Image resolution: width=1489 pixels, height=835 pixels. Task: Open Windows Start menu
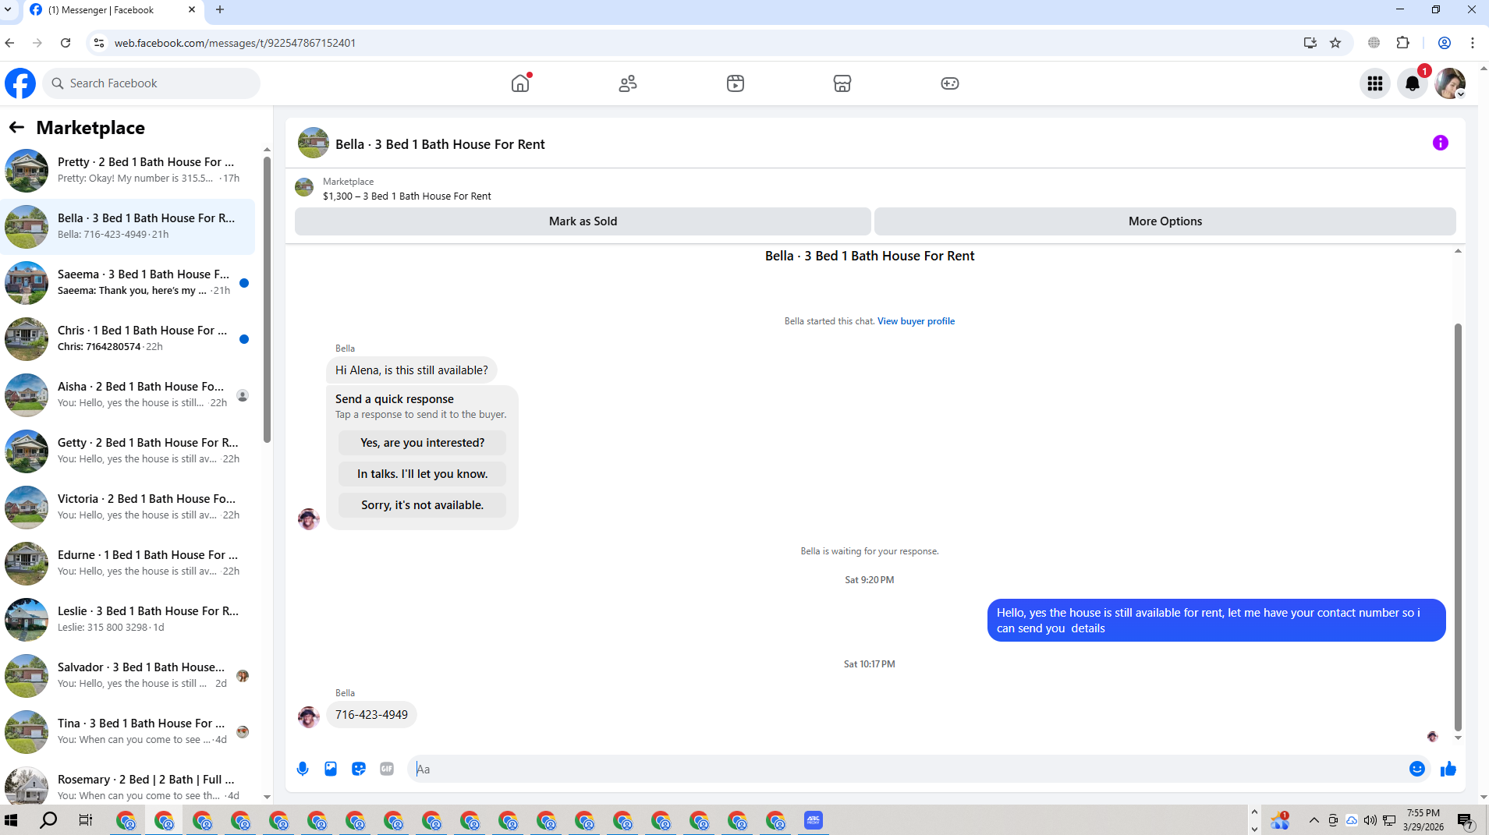11,820
